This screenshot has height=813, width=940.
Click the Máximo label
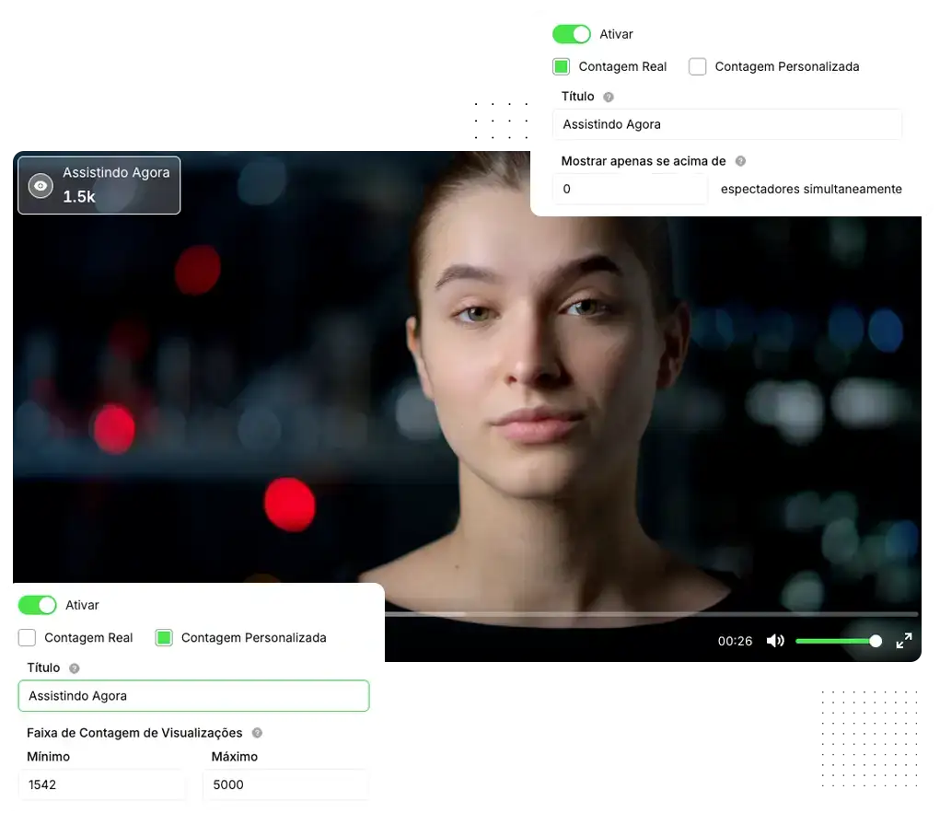pos(235,757)
